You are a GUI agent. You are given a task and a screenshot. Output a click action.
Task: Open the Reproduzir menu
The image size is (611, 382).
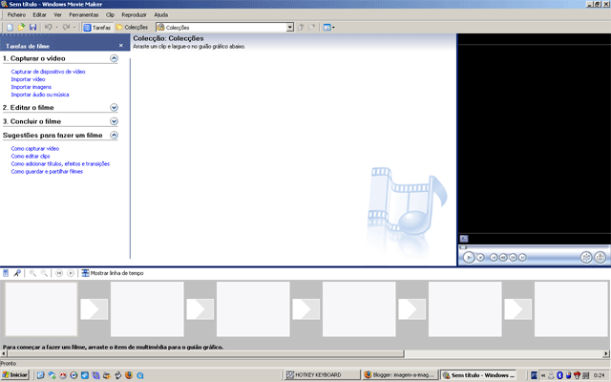[x=134, y=15]
